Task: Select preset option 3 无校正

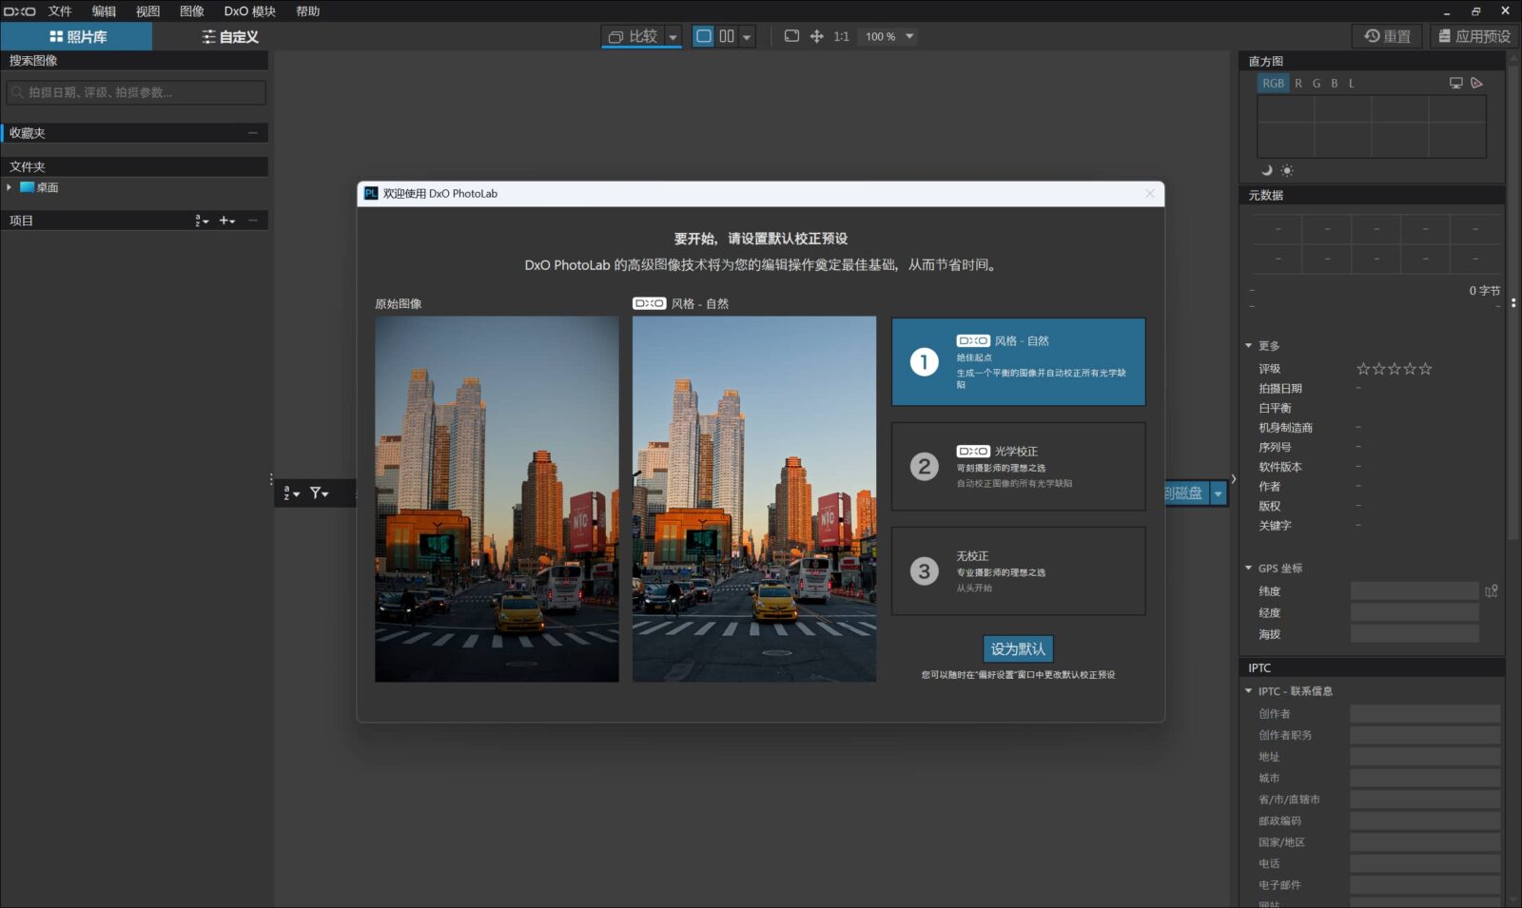Action: (1018, 571)
